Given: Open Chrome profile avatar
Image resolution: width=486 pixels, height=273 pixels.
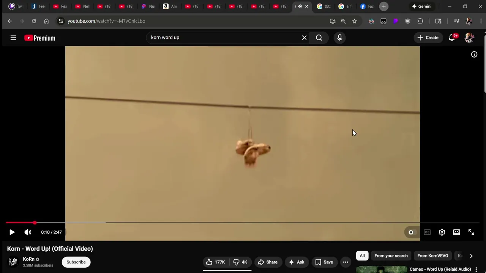Looking at the screenshot, I should click(x=469, y=21).
